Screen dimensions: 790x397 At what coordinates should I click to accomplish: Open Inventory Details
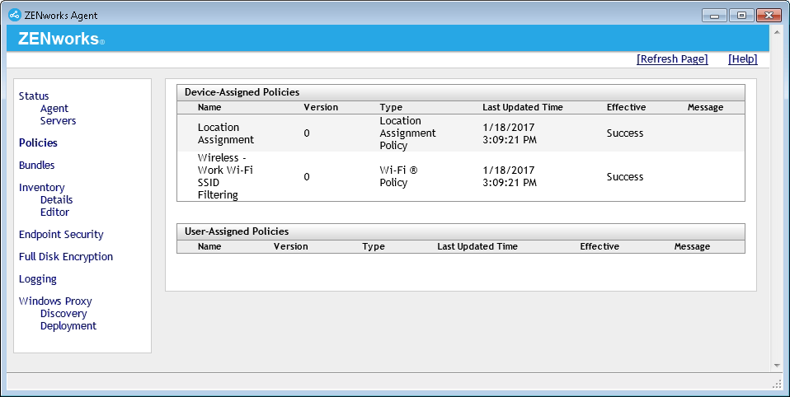pos(56,200)
